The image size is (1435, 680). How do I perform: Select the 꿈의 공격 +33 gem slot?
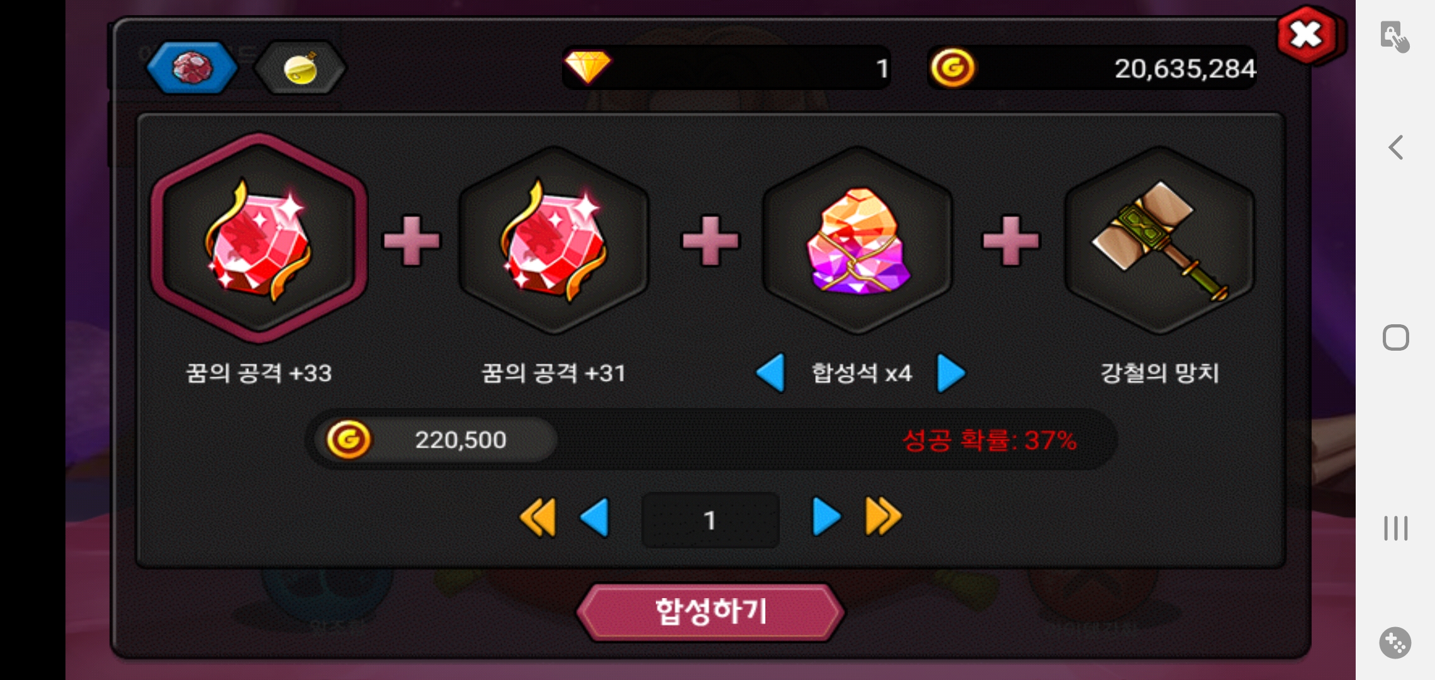[259, 239]
